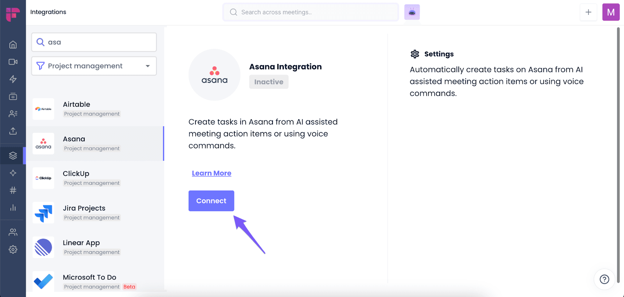Open the video meetings camera icon
This screenshot has height=297, width=624.
pyautogui.click(x=13, y=62)
